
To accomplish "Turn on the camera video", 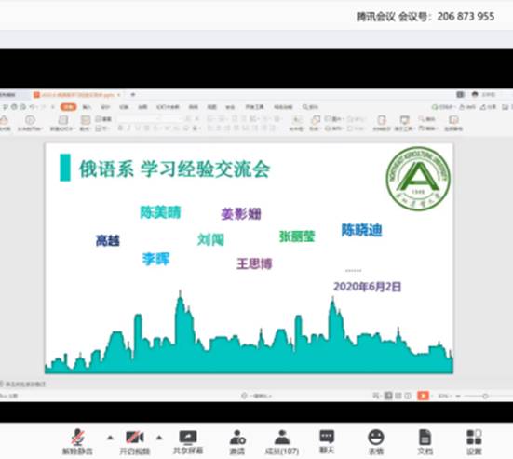I will 135,441.
